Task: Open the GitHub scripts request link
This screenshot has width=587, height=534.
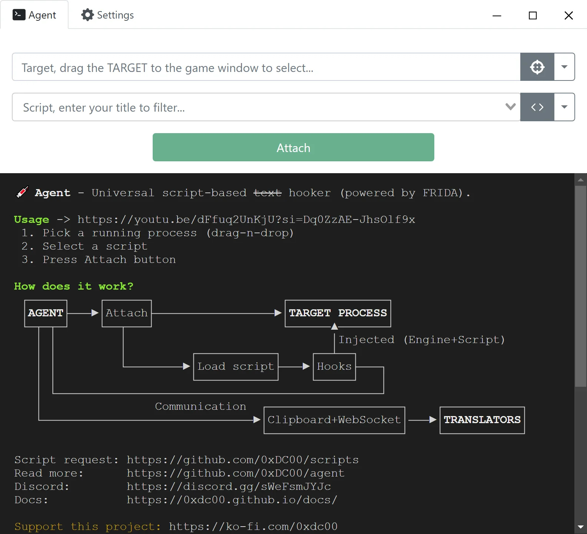Action: pos(242,460)
